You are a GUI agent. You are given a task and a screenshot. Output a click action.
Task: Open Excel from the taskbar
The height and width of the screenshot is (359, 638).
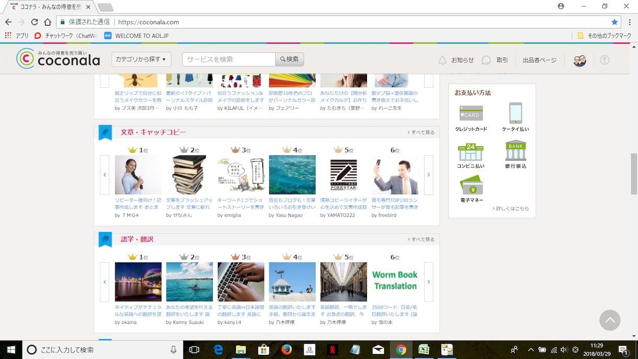point(424,350)
